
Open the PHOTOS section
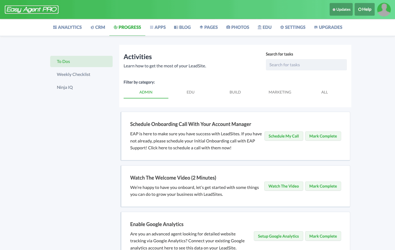coord(238,27)
